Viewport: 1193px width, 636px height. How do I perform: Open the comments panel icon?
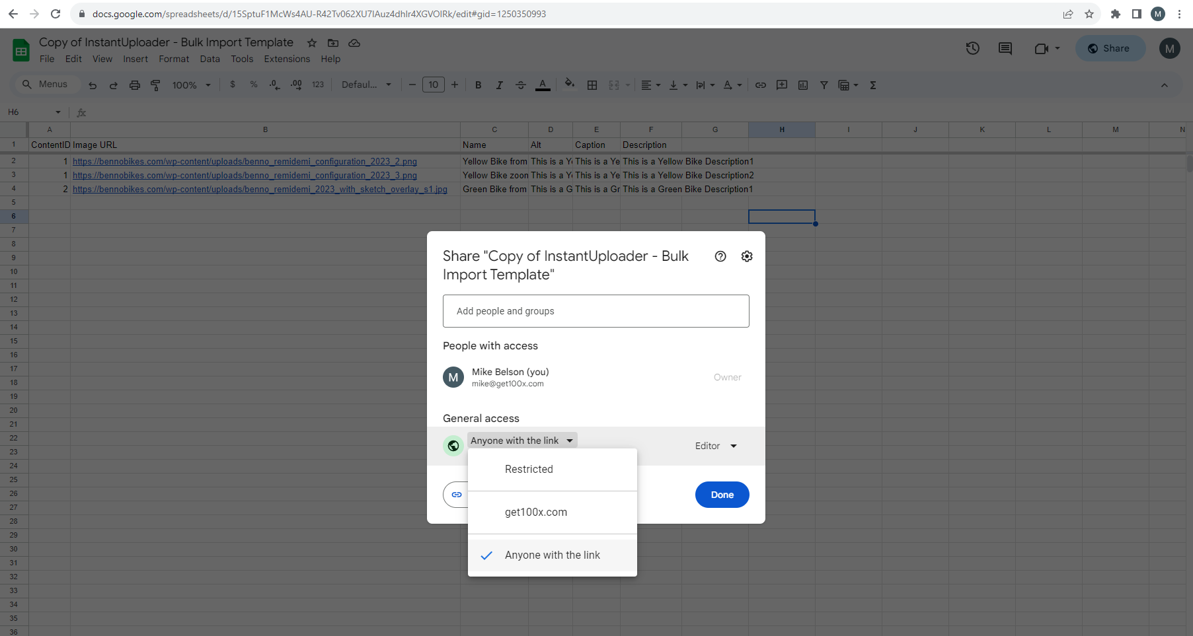(x=1005, y=48)
